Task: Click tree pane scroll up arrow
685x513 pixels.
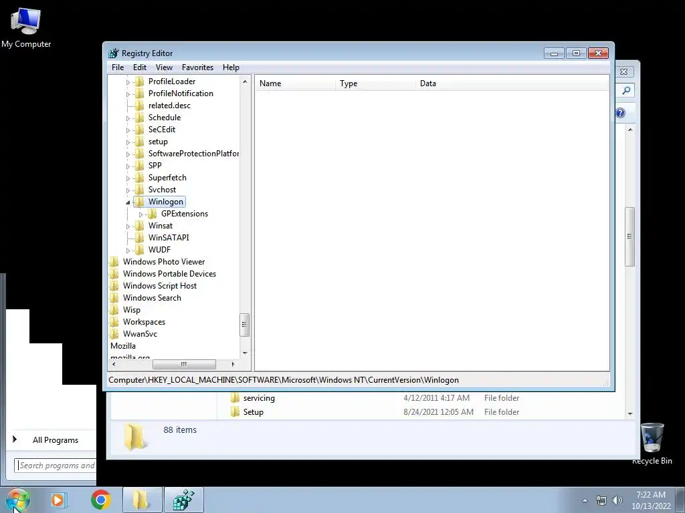Action: click(245, 81)
